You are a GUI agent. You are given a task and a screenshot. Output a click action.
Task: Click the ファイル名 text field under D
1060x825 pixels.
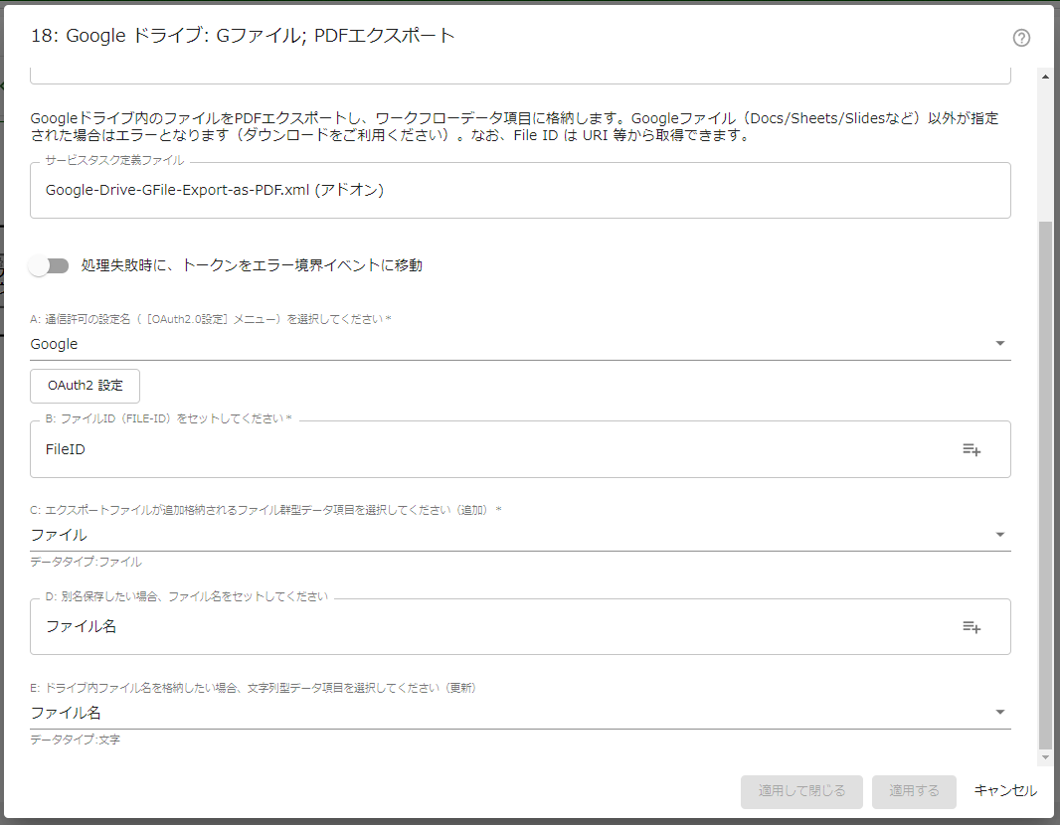point(398,627)
